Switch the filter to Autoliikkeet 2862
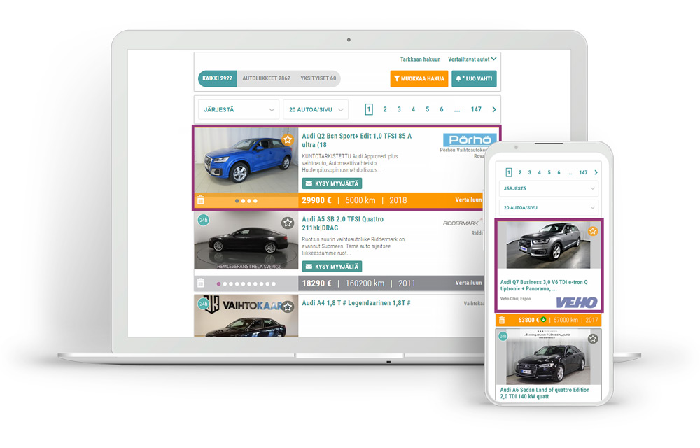 tap(266, 78)
